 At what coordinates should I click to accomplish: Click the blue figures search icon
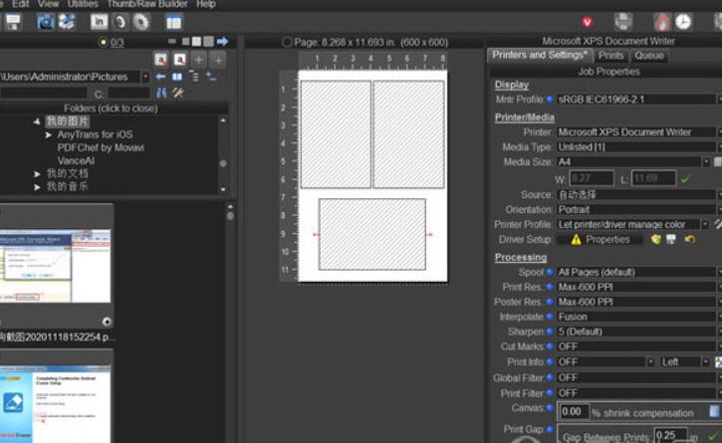[161, 93]
